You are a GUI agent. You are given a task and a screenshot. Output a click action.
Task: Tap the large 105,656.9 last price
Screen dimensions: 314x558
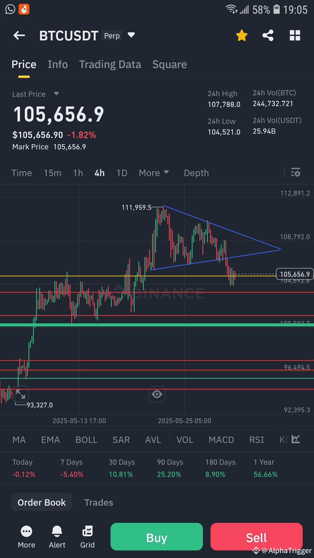pos(59,114)
